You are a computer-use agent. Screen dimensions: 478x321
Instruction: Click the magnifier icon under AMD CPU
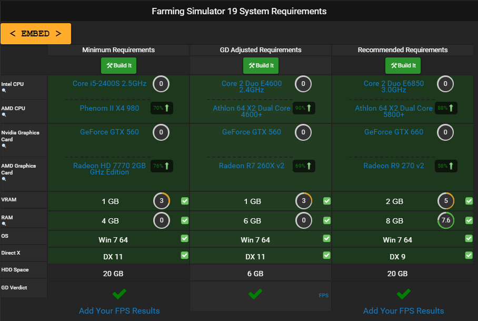pos(4,115)
